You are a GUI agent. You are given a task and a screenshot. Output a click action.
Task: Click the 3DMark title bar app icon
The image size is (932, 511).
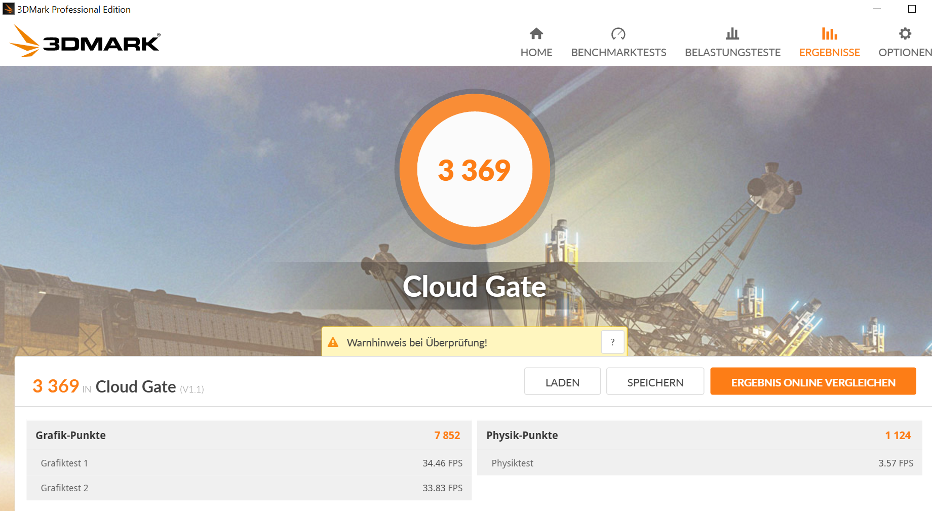9,9
